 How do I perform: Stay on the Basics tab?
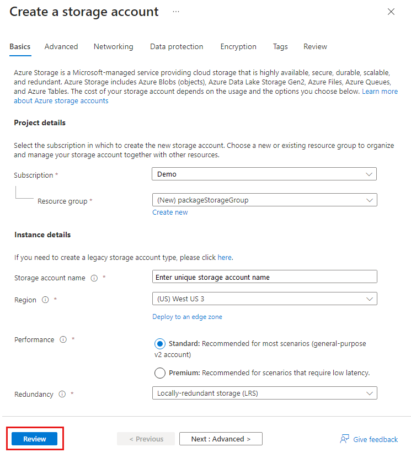point(20,47)
